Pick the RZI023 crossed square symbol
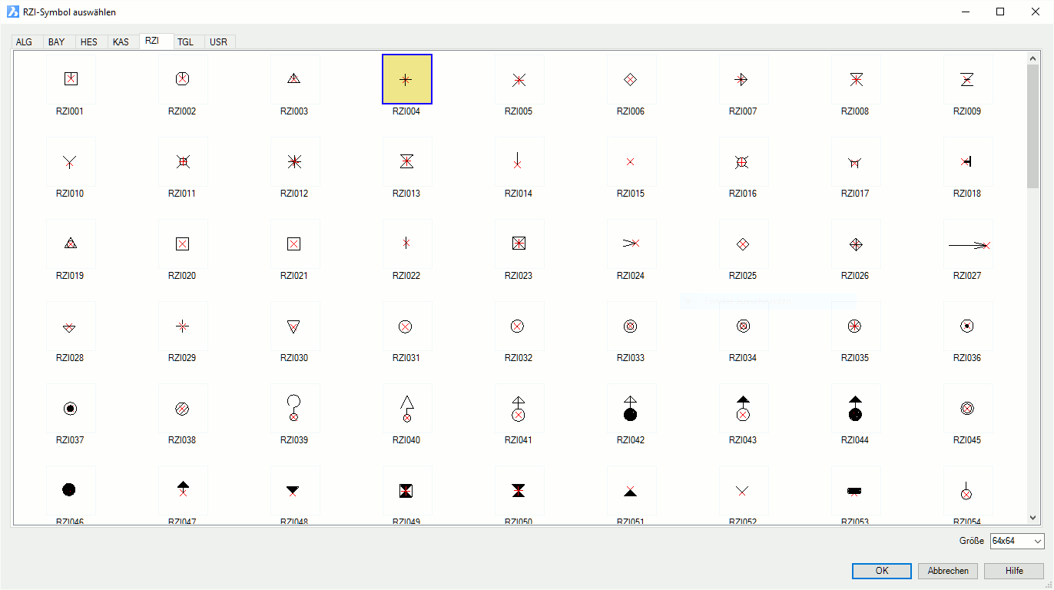The image size is (1054, 590). pyautogui.click(x=519, y=244)
